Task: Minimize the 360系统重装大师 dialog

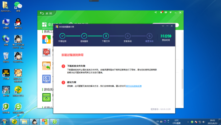Action: (x=167, y=26)
